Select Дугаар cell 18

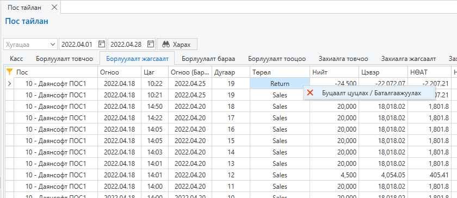pyautogui.click(x=231, y=107)
